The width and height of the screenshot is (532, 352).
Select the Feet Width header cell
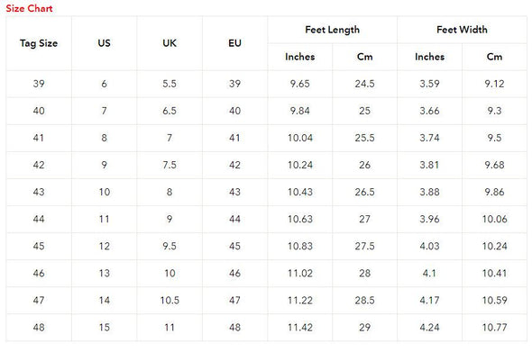pos(462,30)
